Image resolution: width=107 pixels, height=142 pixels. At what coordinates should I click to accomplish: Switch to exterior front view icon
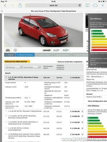pyautogui.click(x=8, y=50)
